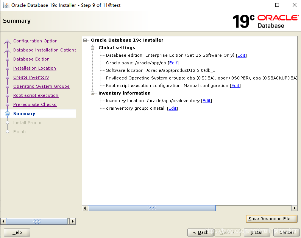Screen dimensions: 301x238
Task: Click the Installation Location step marker dot
Action: pyautogui.click(x=7, y=68)
